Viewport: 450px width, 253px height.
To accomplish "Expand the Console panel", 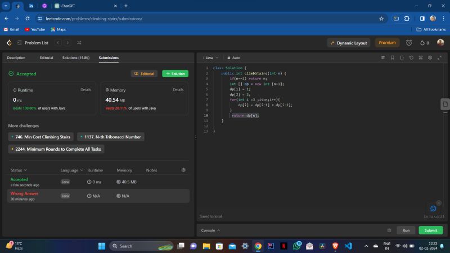I will 210,230.
